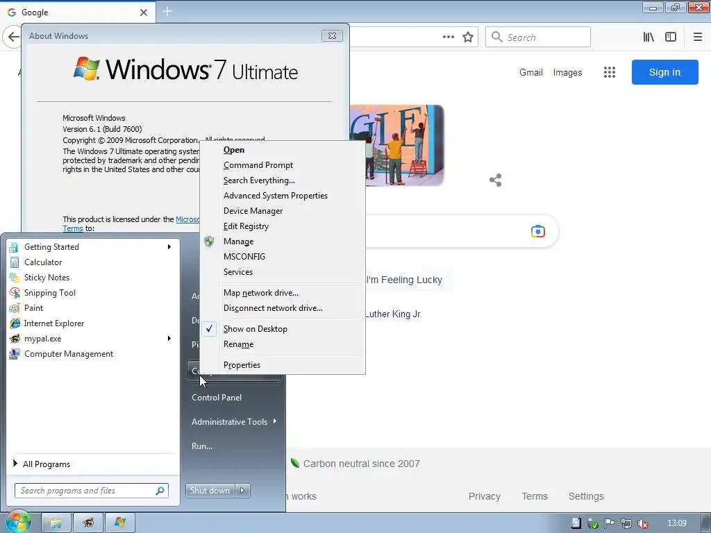This screenshot has width=711, height=533.
Task: Click the share icon beside the doodle
Action: click(x=496, y=180)
